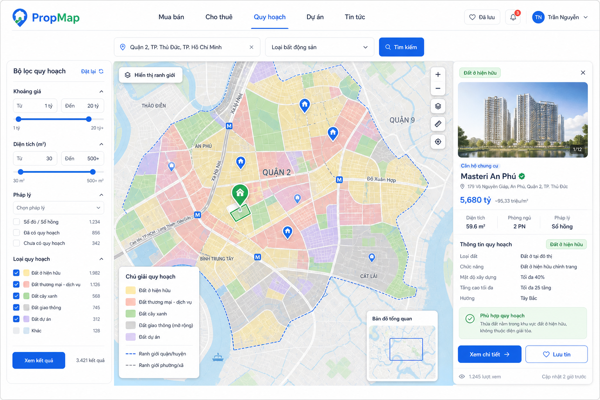
Task: Collapse the Loại quy hoạch section
Action: 101,259
